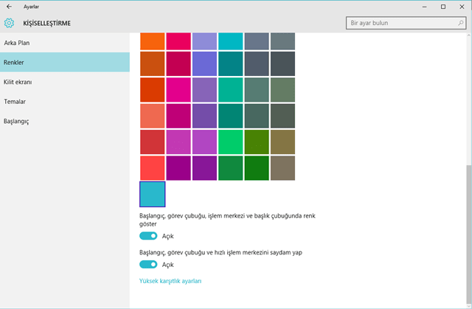Viewport: 472px width, 309px height.
Task: Select the brick red swatch starting fifth row
Action: [x=153, y=142]
